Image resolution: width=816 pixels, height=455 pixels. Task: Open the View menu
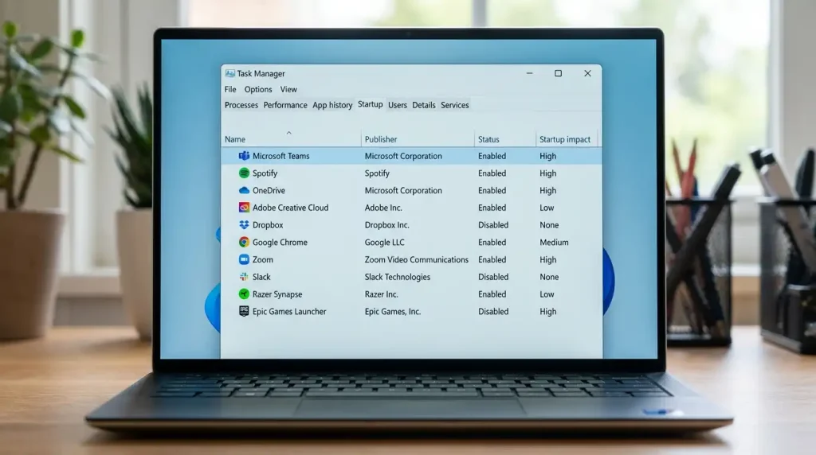coord(288,89)
